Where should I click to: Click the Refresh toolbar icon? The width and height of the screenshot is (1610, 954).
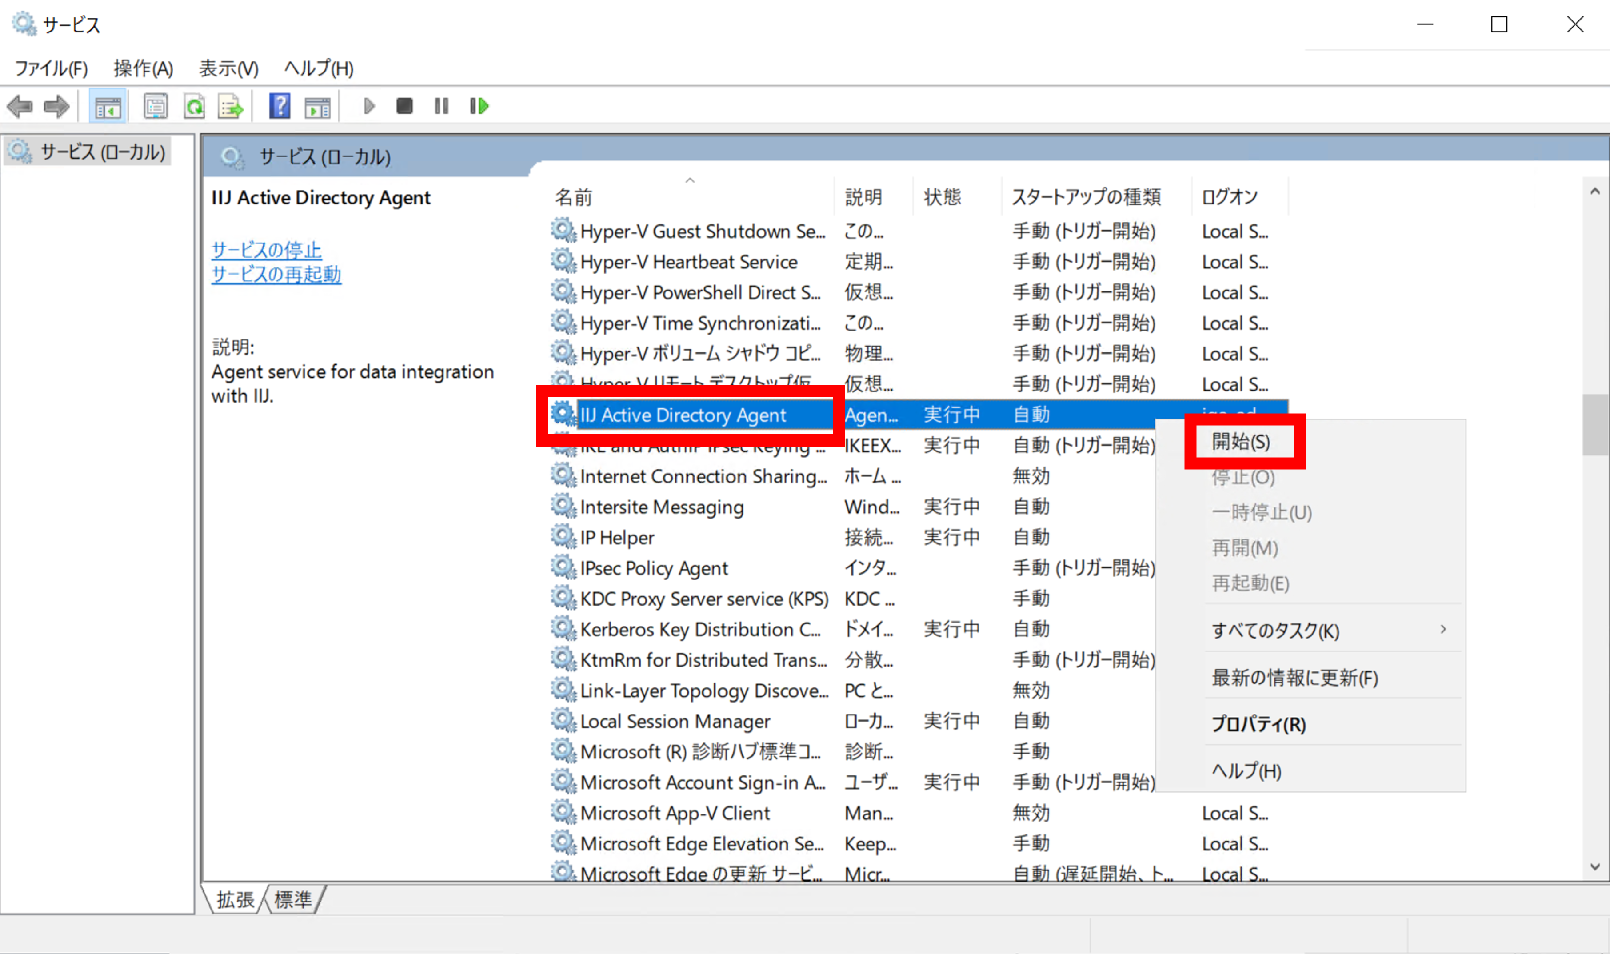coord(193,107)
